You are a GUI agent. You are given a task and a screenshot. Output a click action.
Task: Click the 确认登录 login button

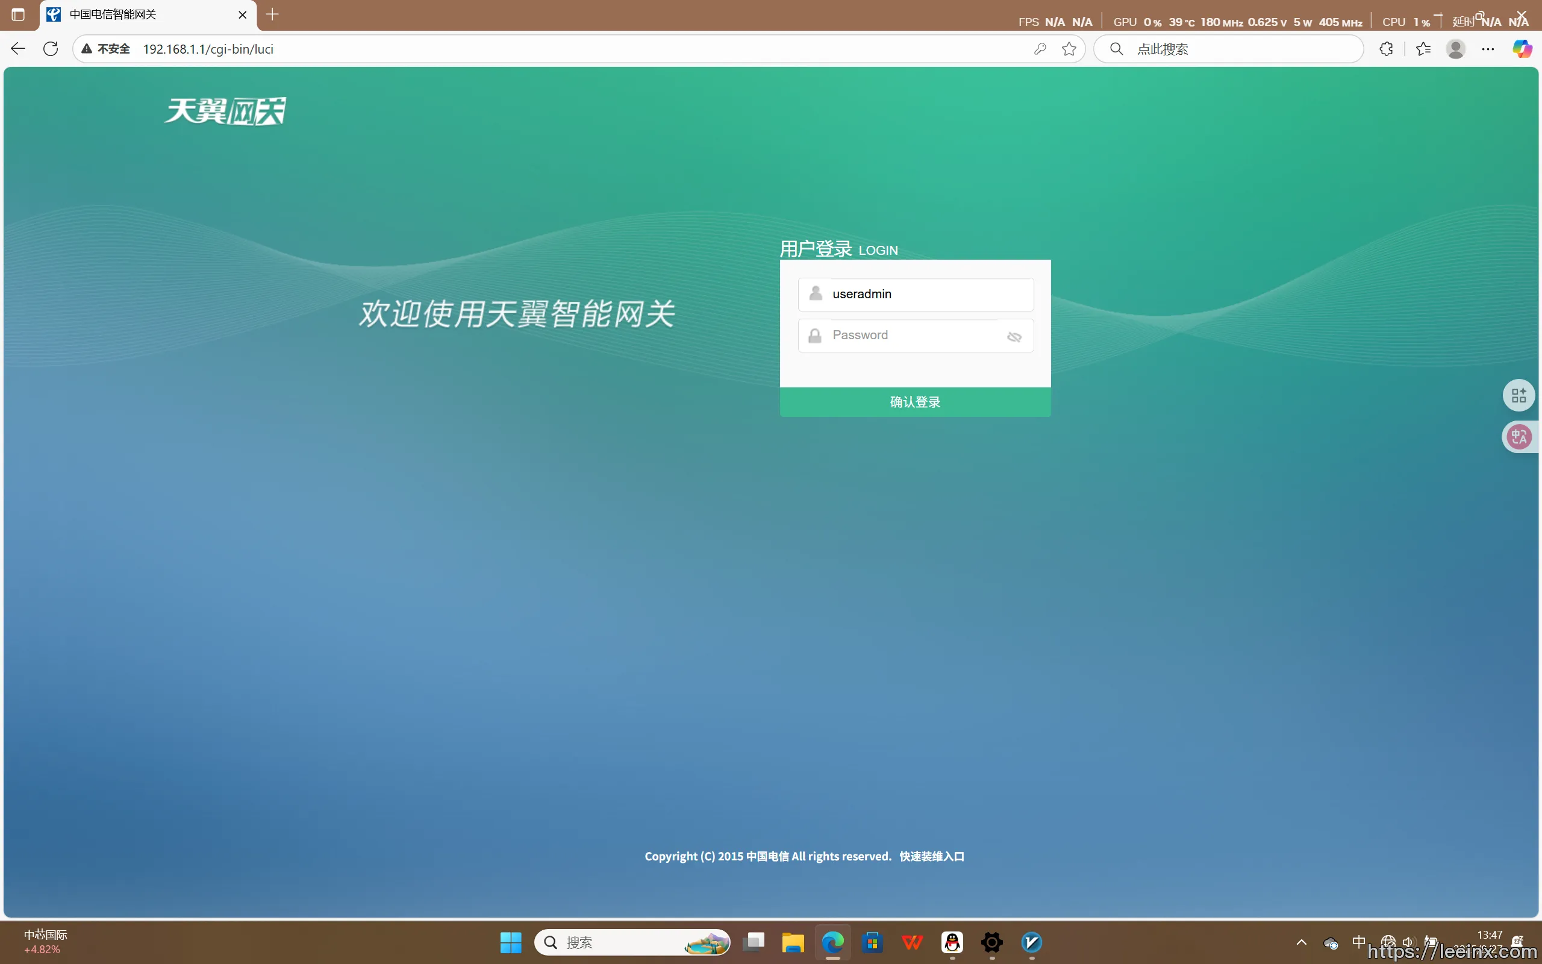[x=914, y=402]
